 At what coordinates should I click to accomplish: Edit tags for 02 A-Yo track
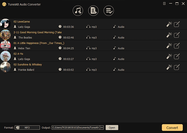(177, 57)
